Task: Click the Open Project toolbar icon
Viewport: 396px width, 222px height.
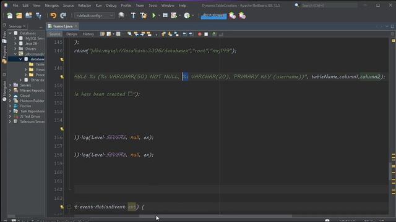Action: pos(28,15)
